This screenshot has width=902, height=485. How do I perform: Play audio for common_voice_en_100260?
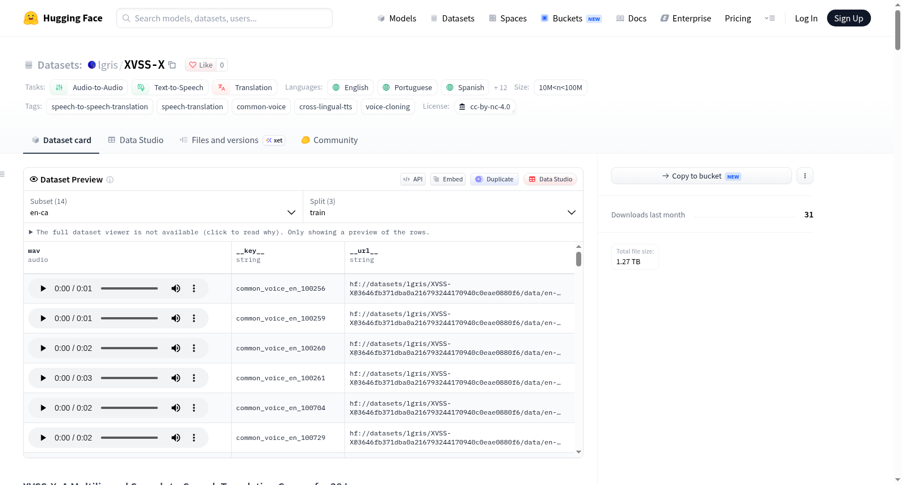[43, 348]
